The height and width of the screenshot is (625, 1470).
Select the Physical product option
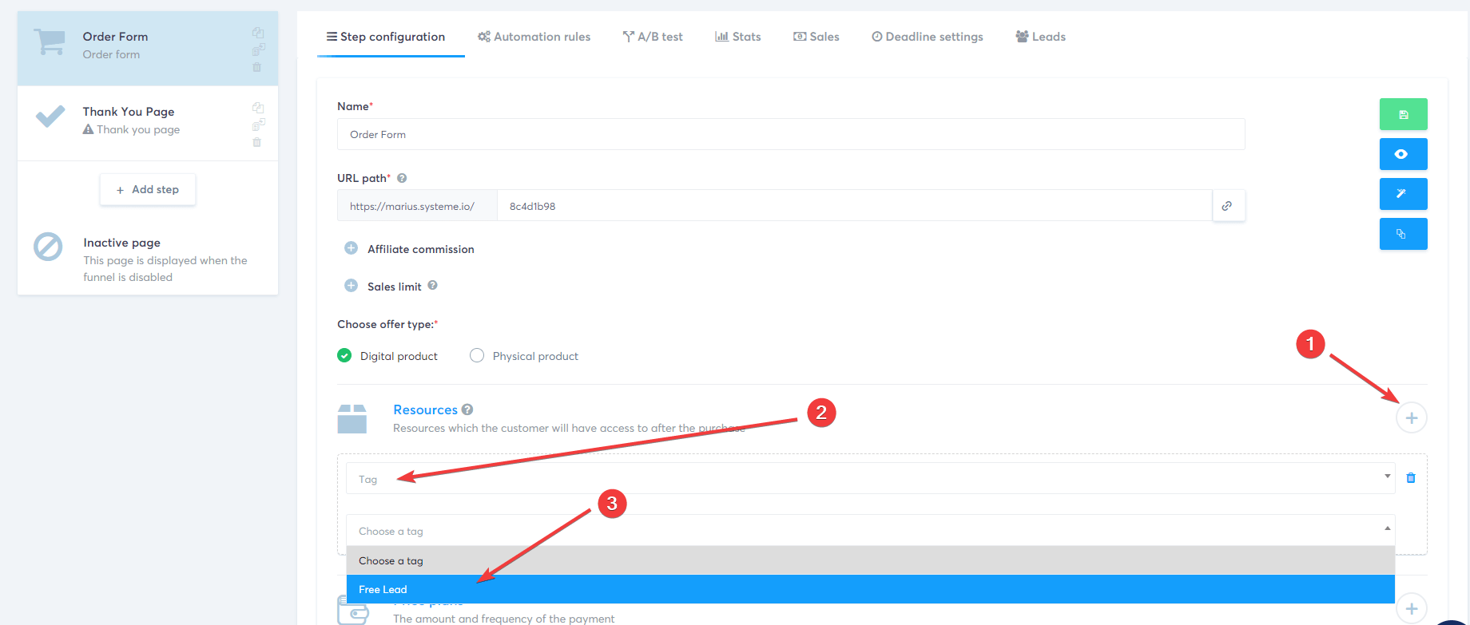point(477,355)
